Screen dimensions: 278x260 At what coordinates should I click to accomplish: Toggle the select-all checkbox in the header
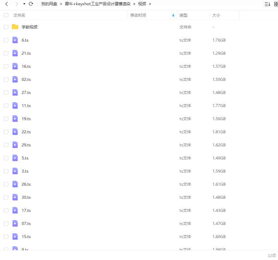coord(6,15)
